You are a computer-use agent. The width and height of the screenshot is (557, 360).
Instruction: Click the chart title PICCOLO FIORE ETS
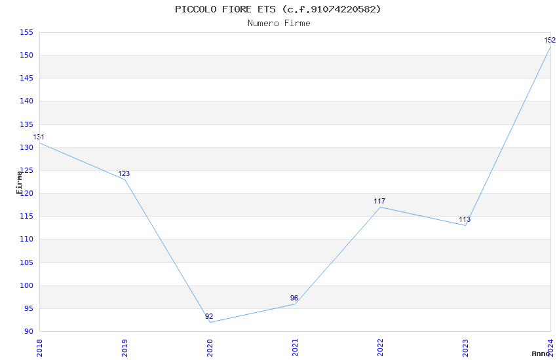[278, 9]
